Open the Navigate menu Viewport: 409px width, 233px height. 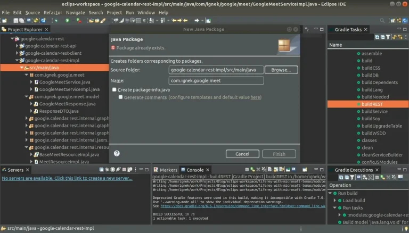pyautogui.click(x=76, y=13)
